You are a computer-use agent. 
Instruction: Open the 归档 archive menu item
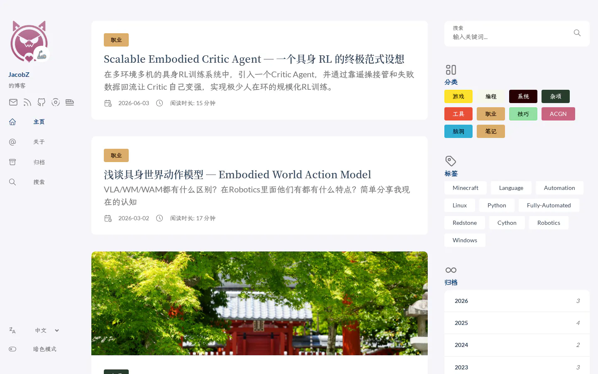point(27,162)
